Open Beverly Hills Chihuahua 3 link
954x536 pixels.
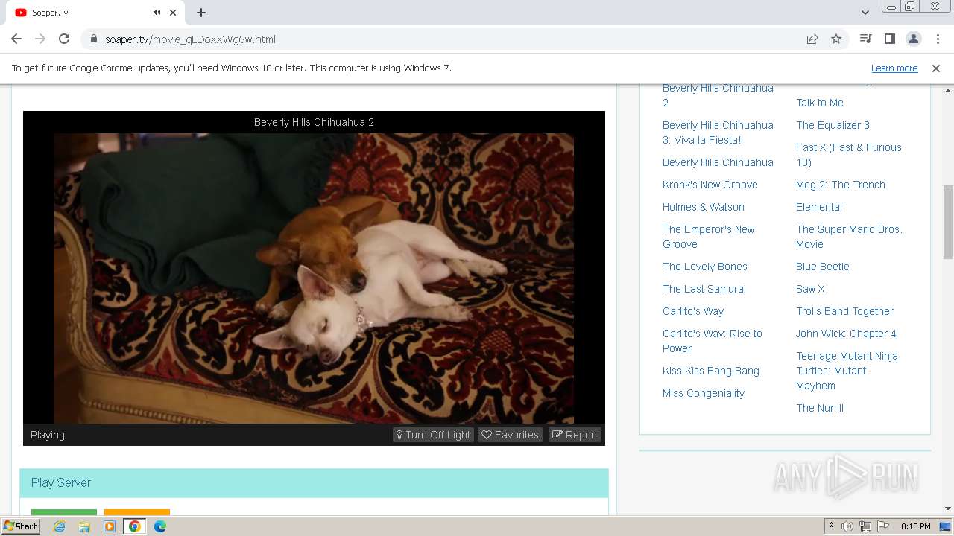tap(718, 133)
